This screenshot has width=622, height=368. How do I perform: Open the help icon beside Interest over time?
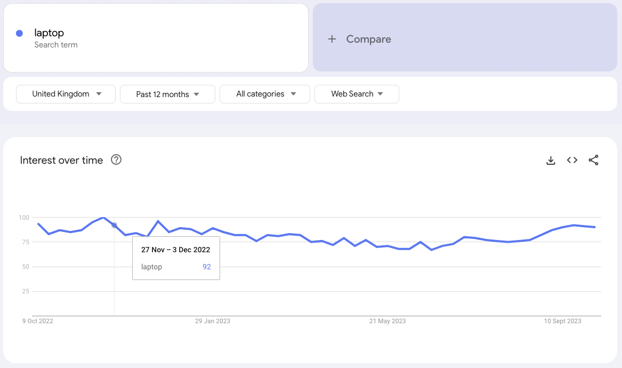click(x=116, y=160)
